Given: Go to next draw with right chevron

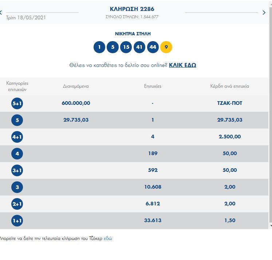Looking at the screenshot, I should (264, 13).
